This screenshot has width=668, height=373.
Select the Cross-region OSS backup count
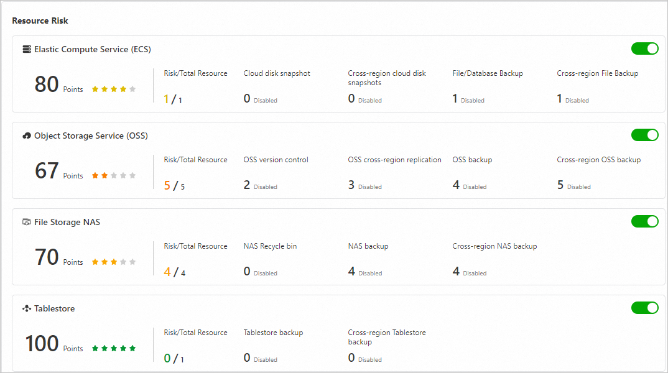point(560,185)
